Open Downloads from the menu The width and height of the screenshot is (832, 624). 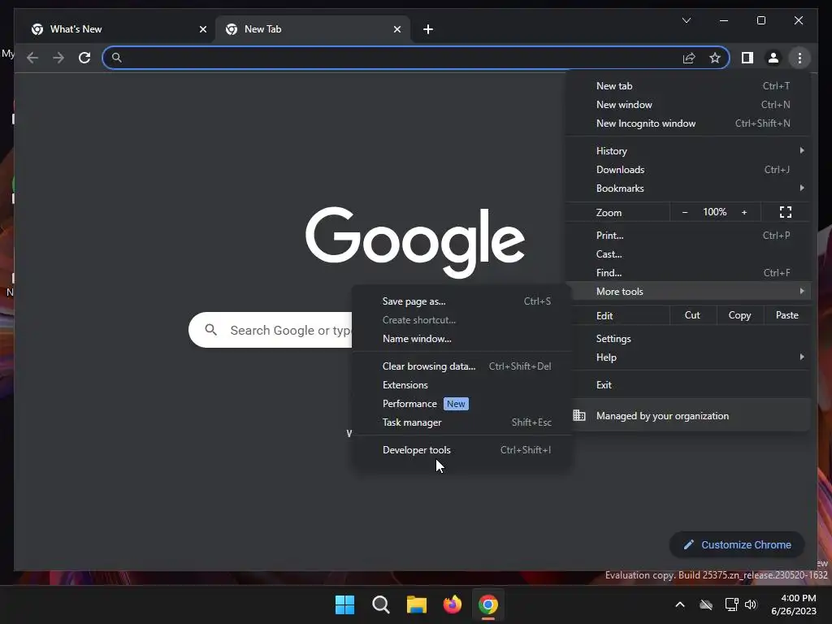pyautogui.click(x=687, y=169)
